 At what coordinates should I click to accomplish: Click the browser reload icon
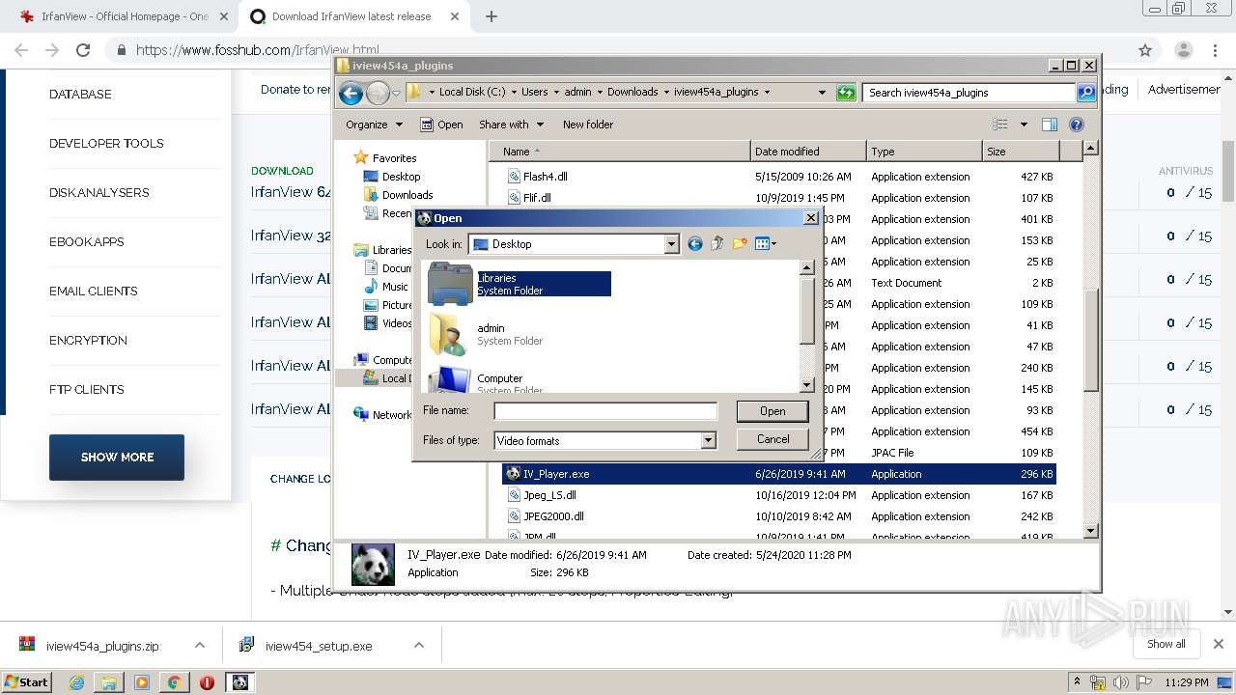click(x=83, y=50)
